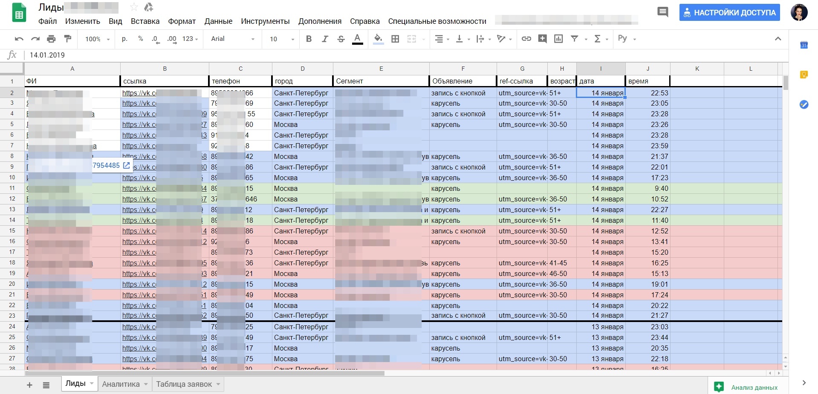Open the zoom 100% dropdown
Screen dimensions: 818x394
[x=97, y=39]
